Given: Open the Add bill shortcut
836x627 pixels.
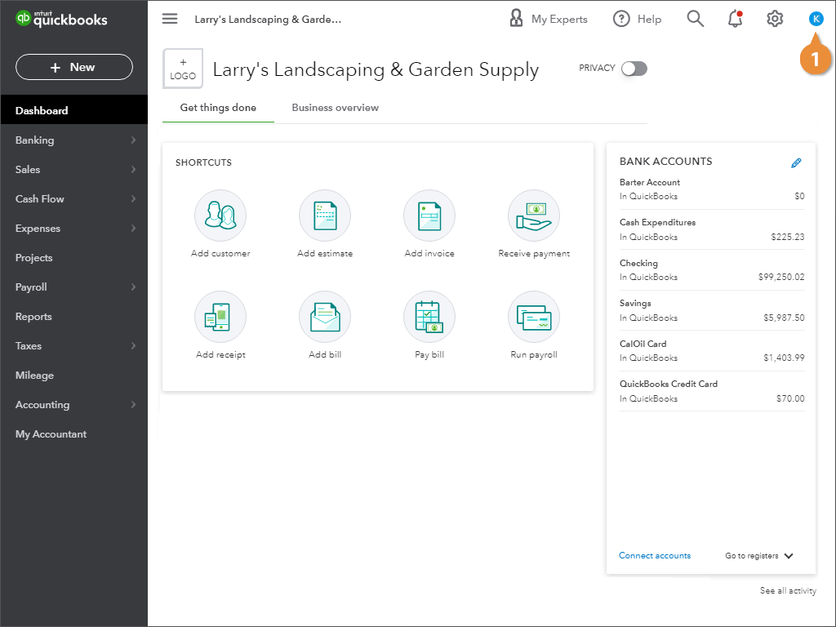Looking at the screenshot, I should (x=325, y=317).
